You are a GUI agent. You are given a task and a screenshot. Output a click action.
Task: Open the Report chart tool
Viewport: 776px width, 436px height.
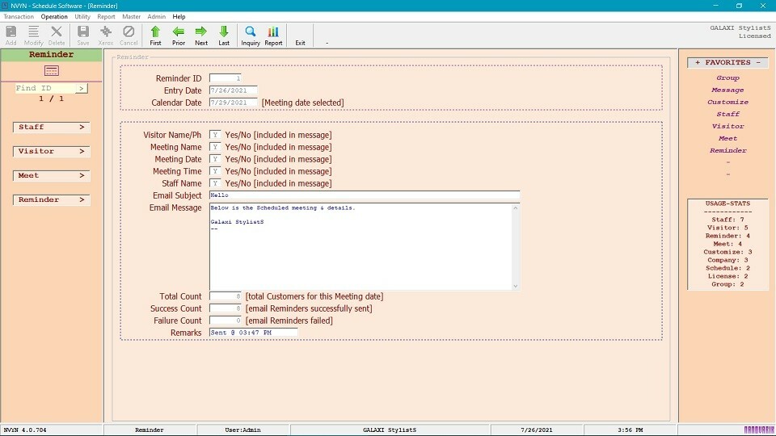[273, 36]
